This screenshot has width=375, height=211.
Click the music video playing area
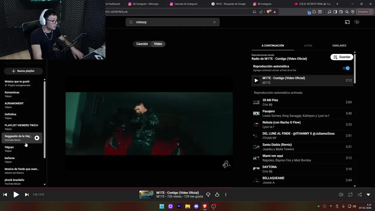(149, 123)
